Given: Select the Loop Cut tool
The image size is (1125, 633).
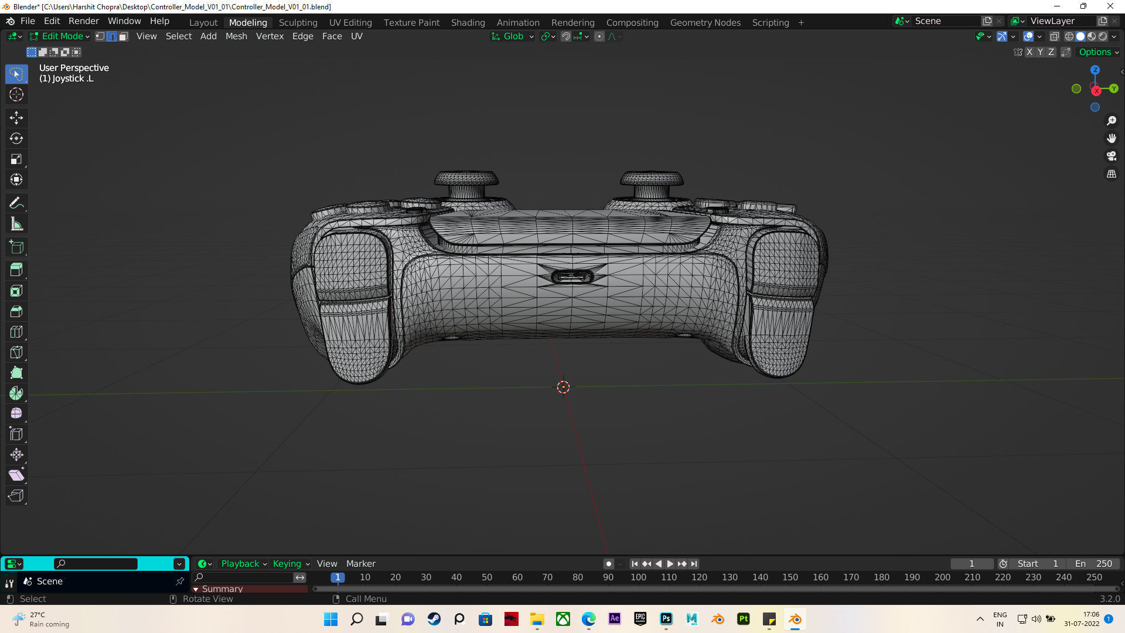Looking at the screenshot, I should coord(16,332).
